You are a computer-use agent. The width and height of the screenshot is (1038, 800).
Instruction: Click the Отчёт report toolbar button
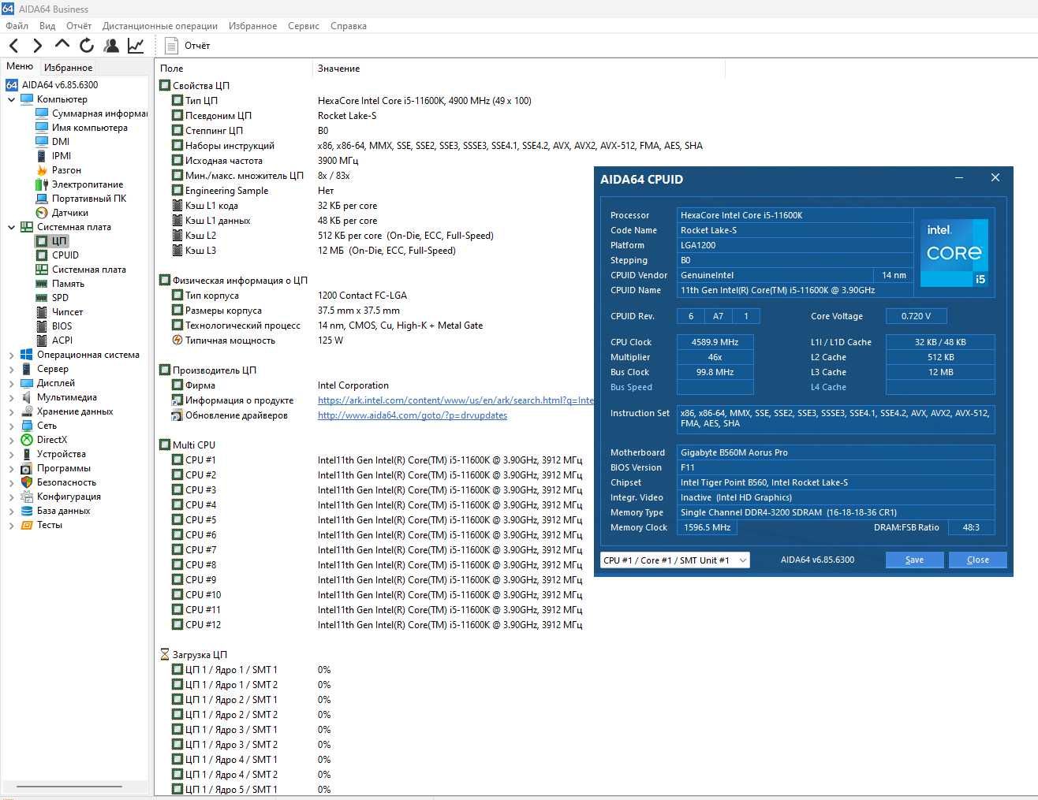click(188, 46)
